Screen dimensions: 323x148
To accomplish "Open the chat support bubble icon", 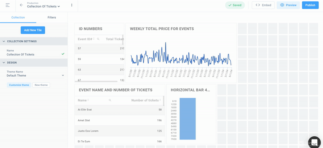I will coord(315,142).
